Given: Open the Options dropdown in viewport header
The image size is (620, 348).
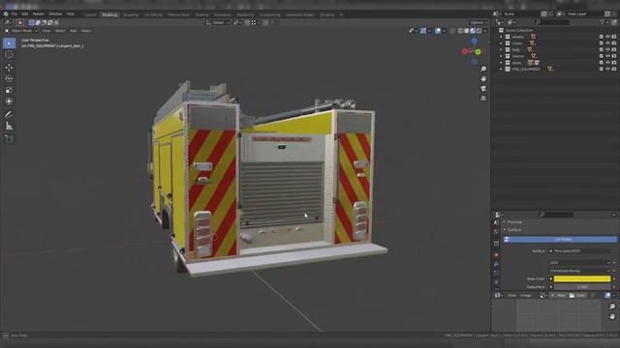Looking at the screenshot, I should pyautogui.click(x=479, y=23).
